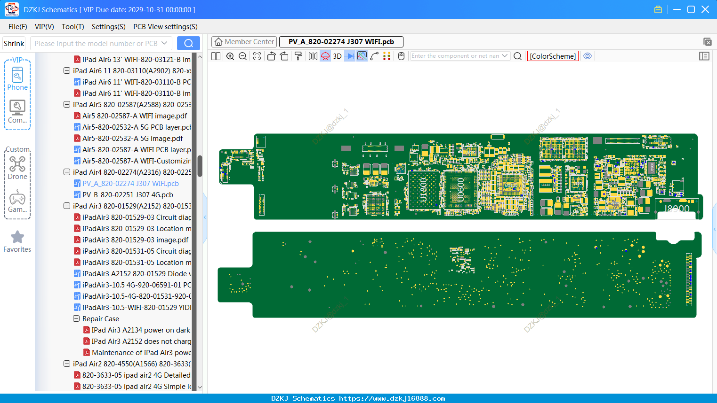
Task: Collapse the iPad Air4 820-02274 tree node
Action: 67,172
